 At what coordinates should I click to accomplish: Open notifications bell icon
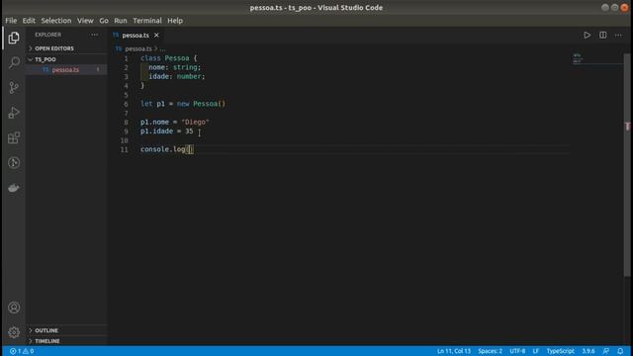(620, 351)
